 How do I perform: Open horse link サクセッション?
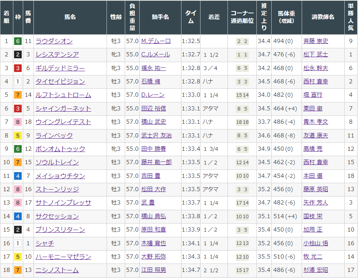coord(57,216)
